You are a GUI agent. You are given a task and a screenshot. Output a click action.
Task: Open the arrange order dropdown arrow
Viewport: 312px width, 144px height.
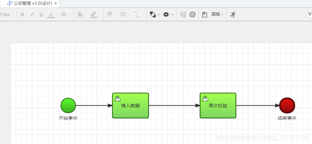pyautogui.click(x=158, y=15)
